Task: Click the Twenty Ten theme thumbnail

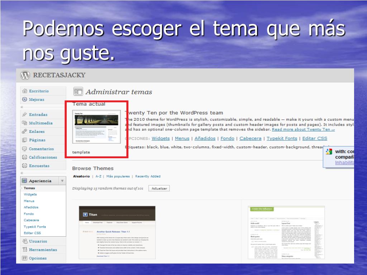Action: pos(96,127)
